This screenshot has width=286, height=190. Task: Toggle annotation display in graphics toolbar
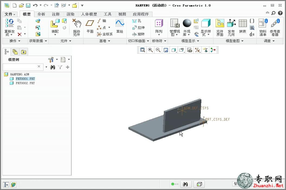pos(205,50)
